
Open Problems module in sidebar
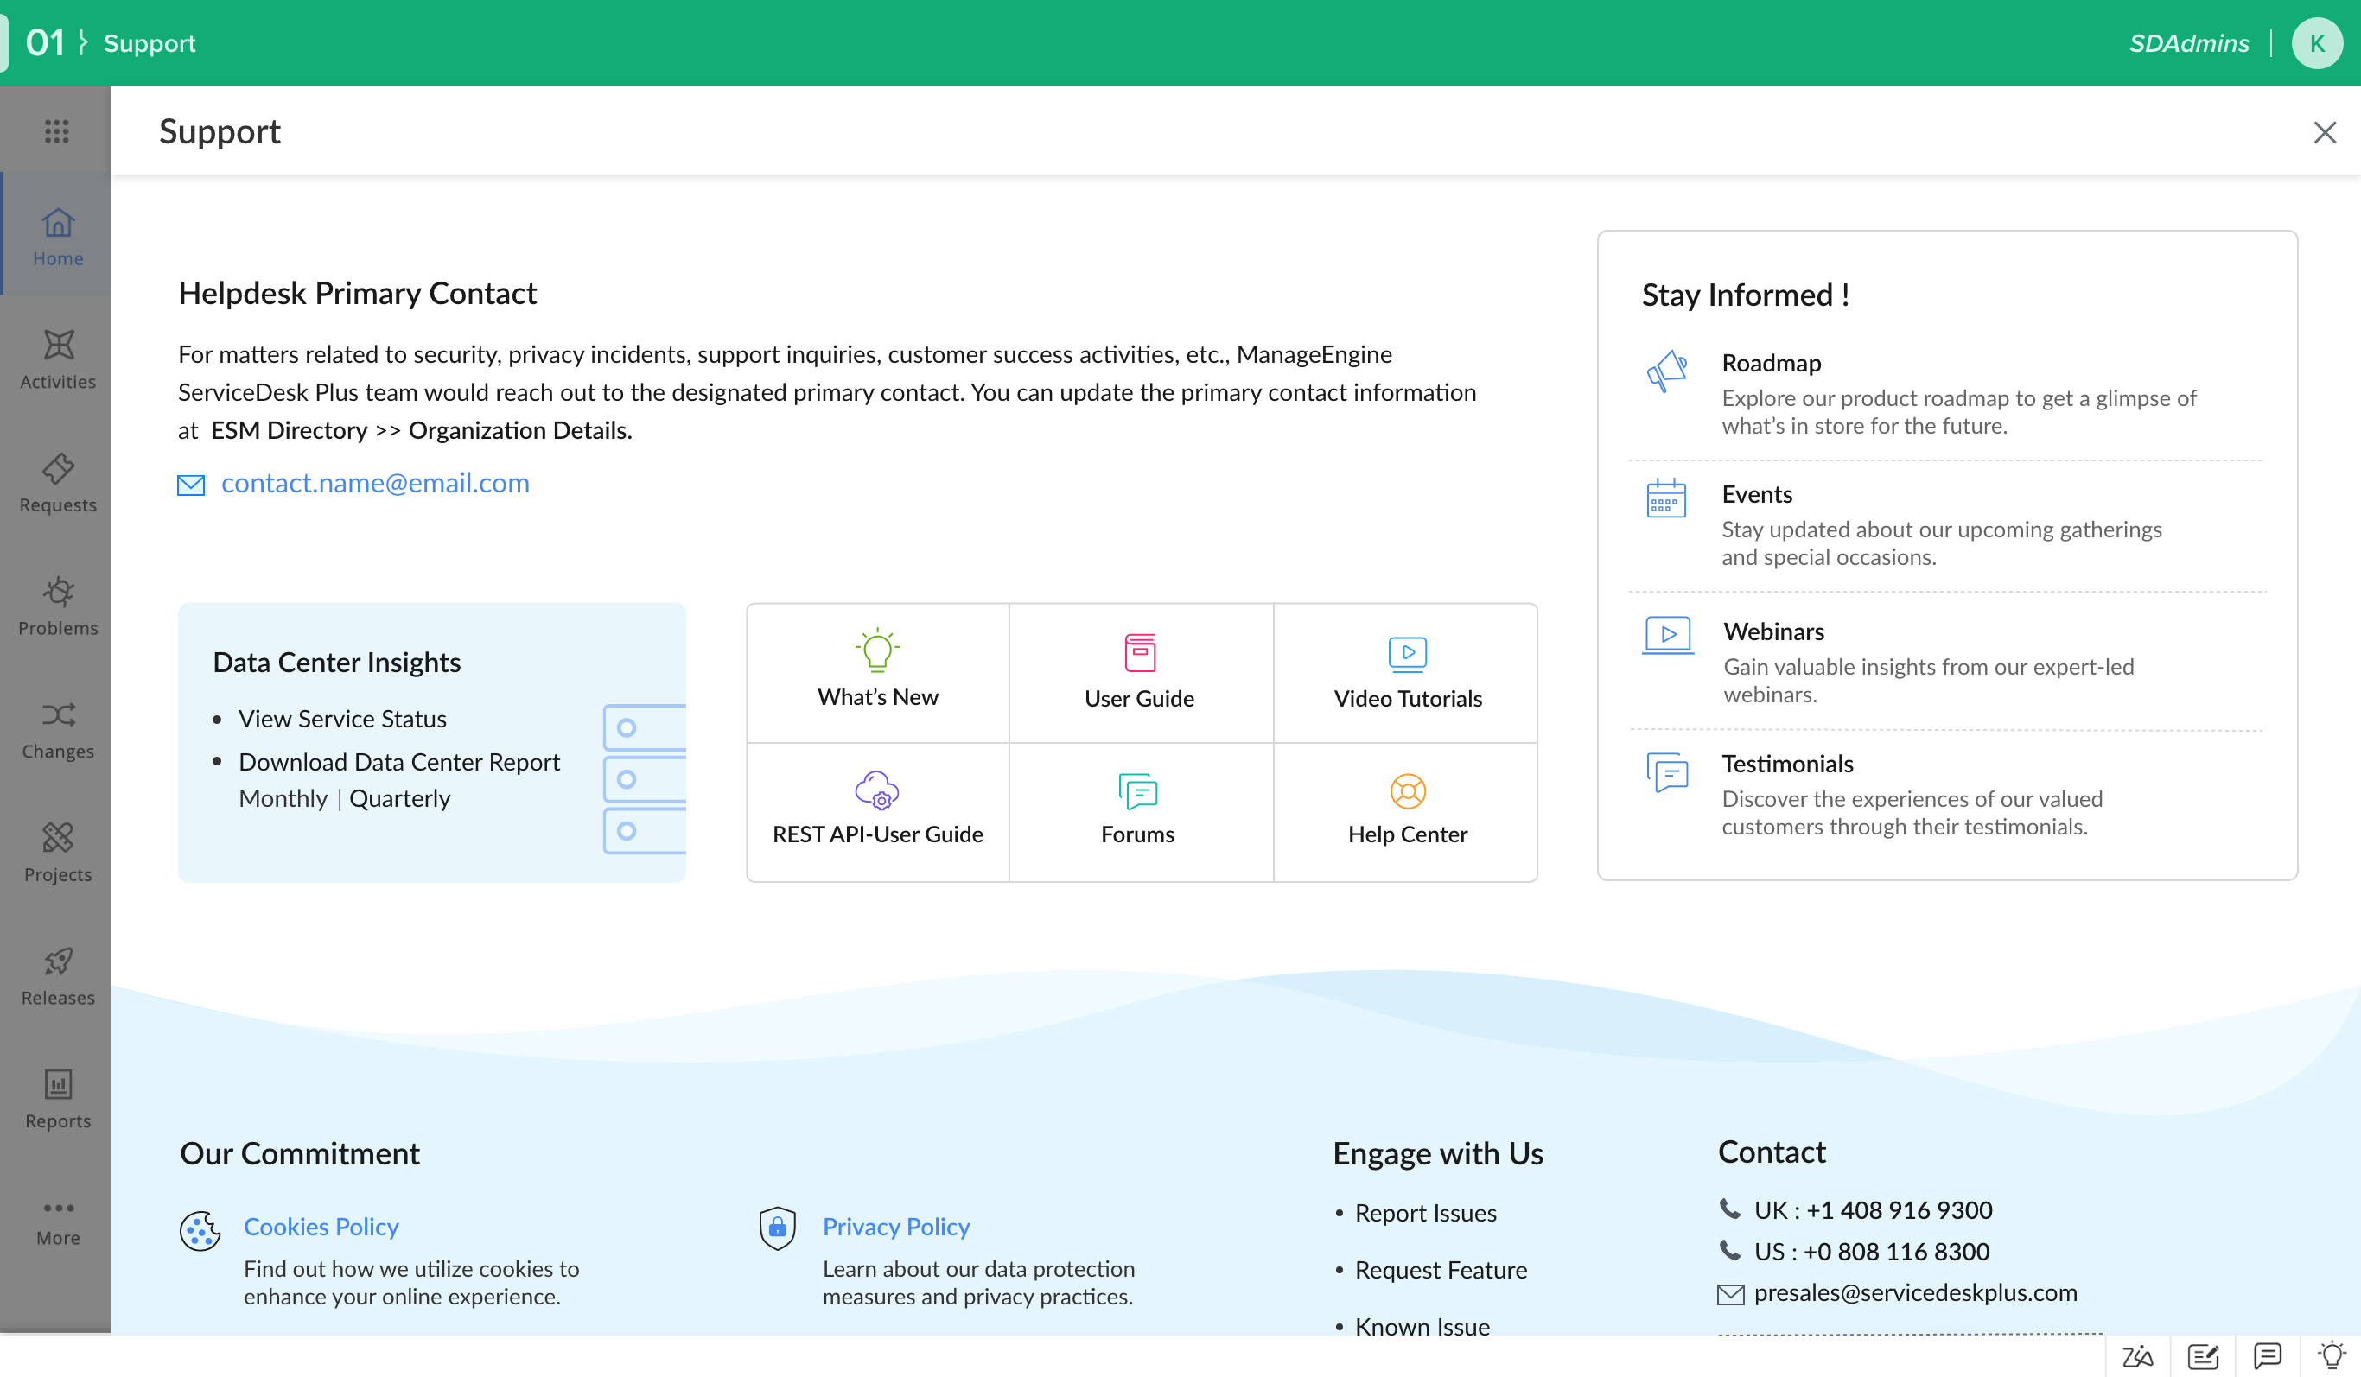(x=57, y=606)
